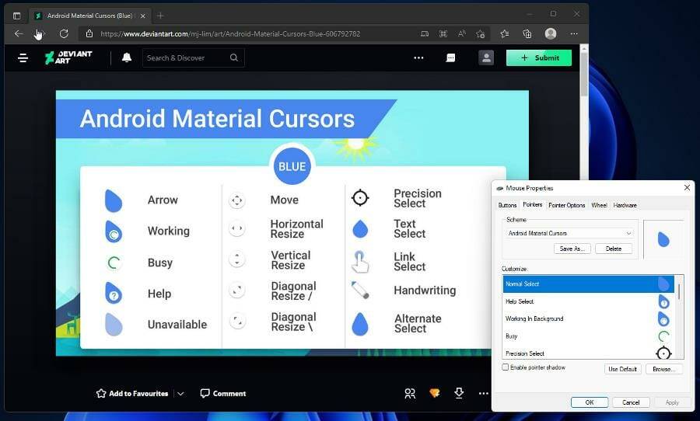Select Working In Background row
Image resolution: width=700 pixels, height=421 pixels.
(x=589, y=319)
